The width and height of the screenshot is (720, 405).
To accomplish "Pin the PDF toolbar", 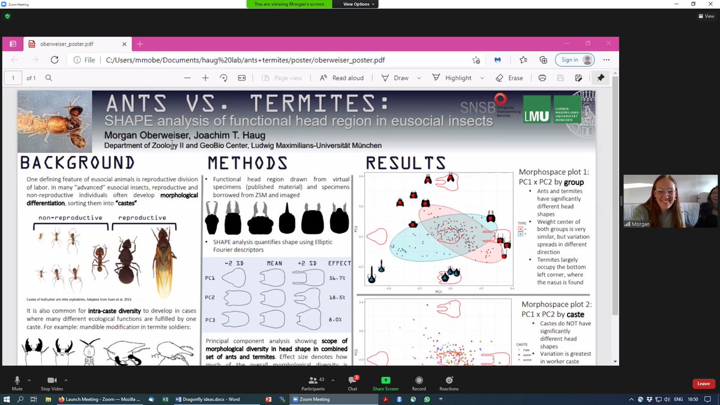I will tap(601, 78).
